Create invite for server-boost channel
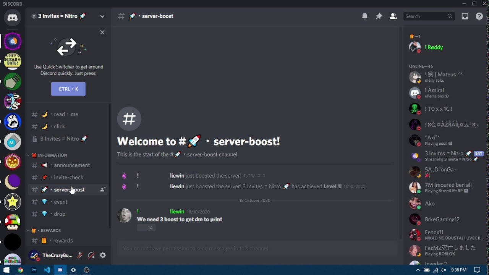Image resolution: width=489 pixels, height=275 pixels. click(x=102, y=189)
